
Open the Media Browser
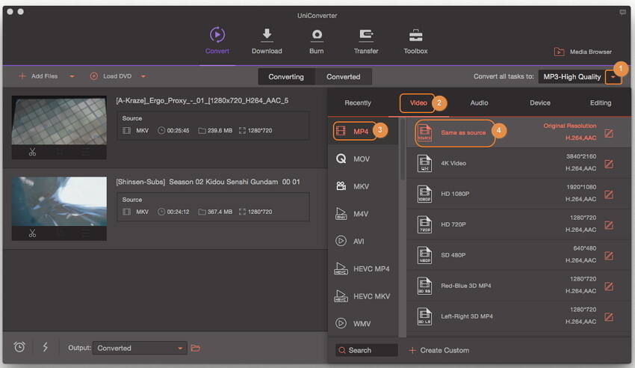click(x=583, y=52)
